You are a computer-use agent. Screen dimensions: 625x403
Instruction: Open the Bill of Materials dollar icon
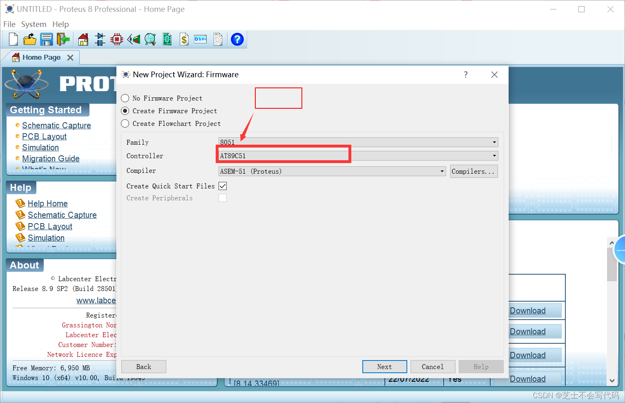point(184,39)
